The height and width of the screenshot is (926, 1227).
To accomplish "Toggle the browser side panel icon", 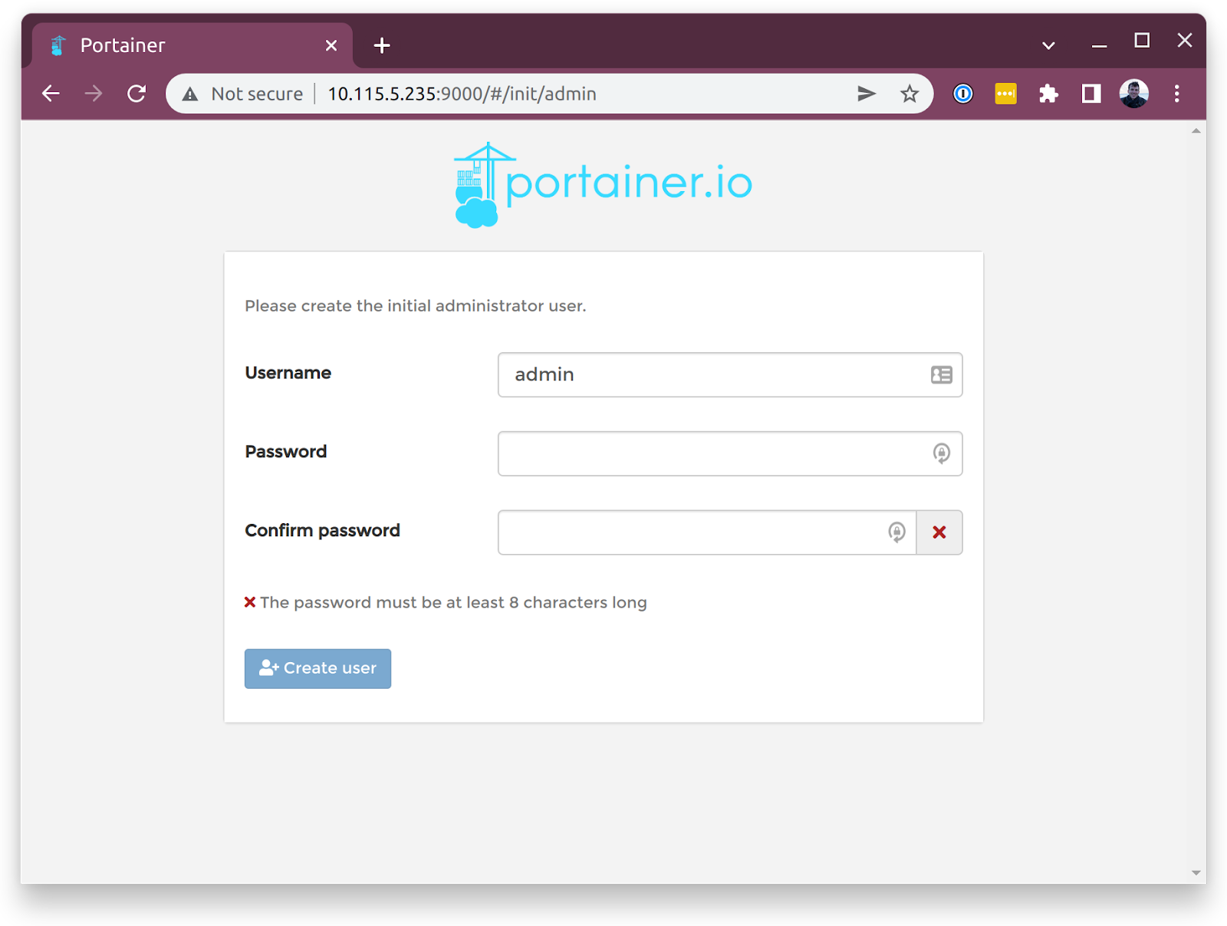I will tap(1090, 94).
